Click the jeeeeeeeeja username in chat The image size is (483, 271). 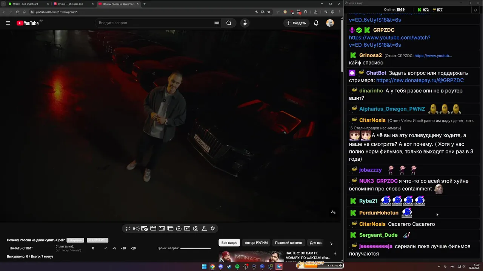click(x=376, y=246)
